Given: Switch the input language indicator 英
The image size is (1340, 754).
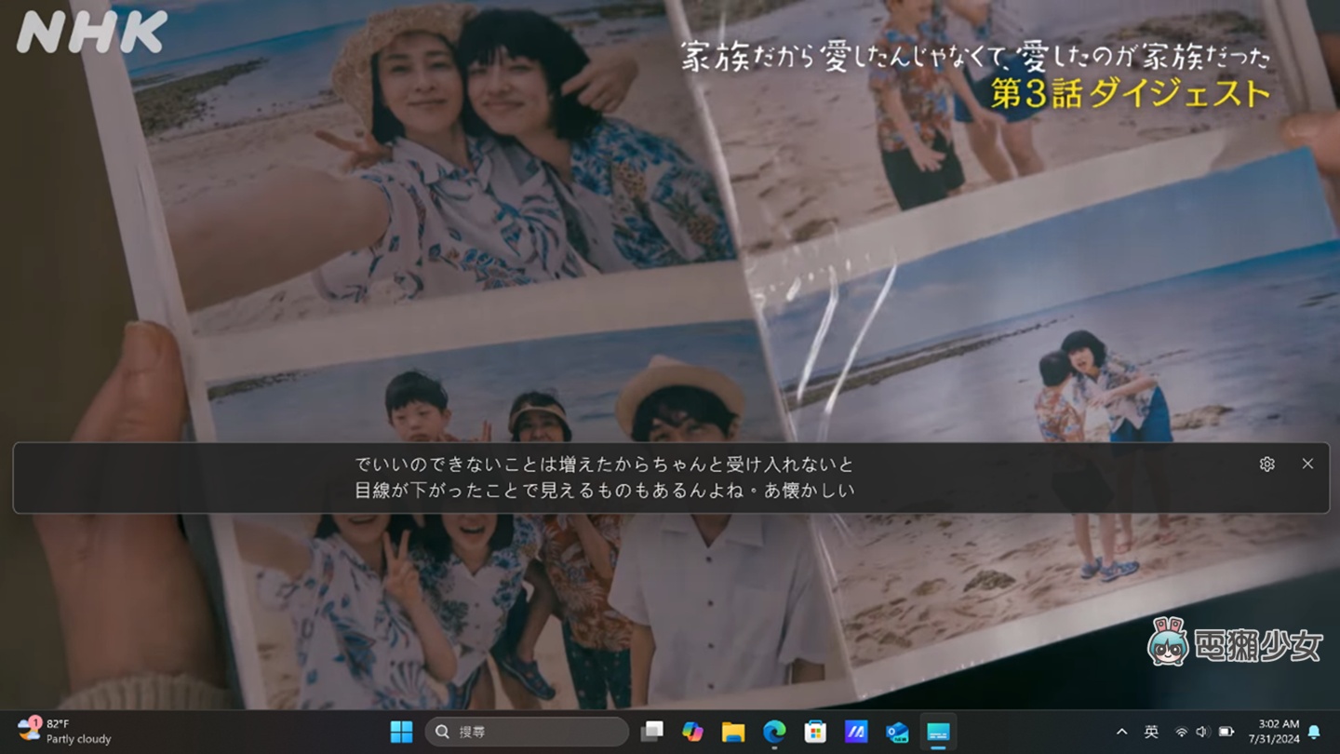Looking at the screenshot, I should [1151, 732].
